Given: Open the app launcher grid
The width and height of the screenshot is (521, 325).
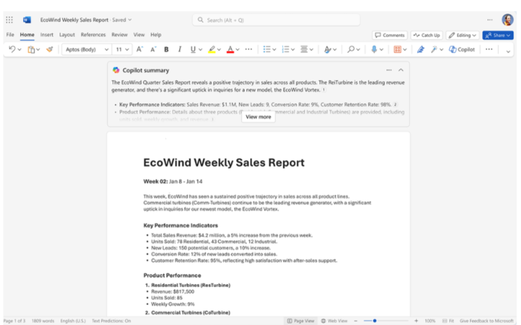Looking at the screenshot, I should [x=10, y=20].
